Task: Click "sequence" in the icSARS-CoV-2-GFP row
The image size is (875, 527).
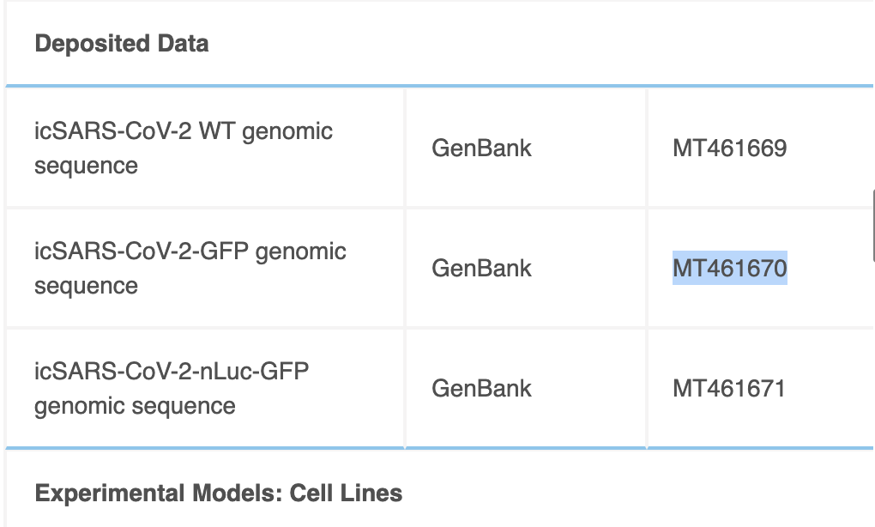Action: [86, 286]
